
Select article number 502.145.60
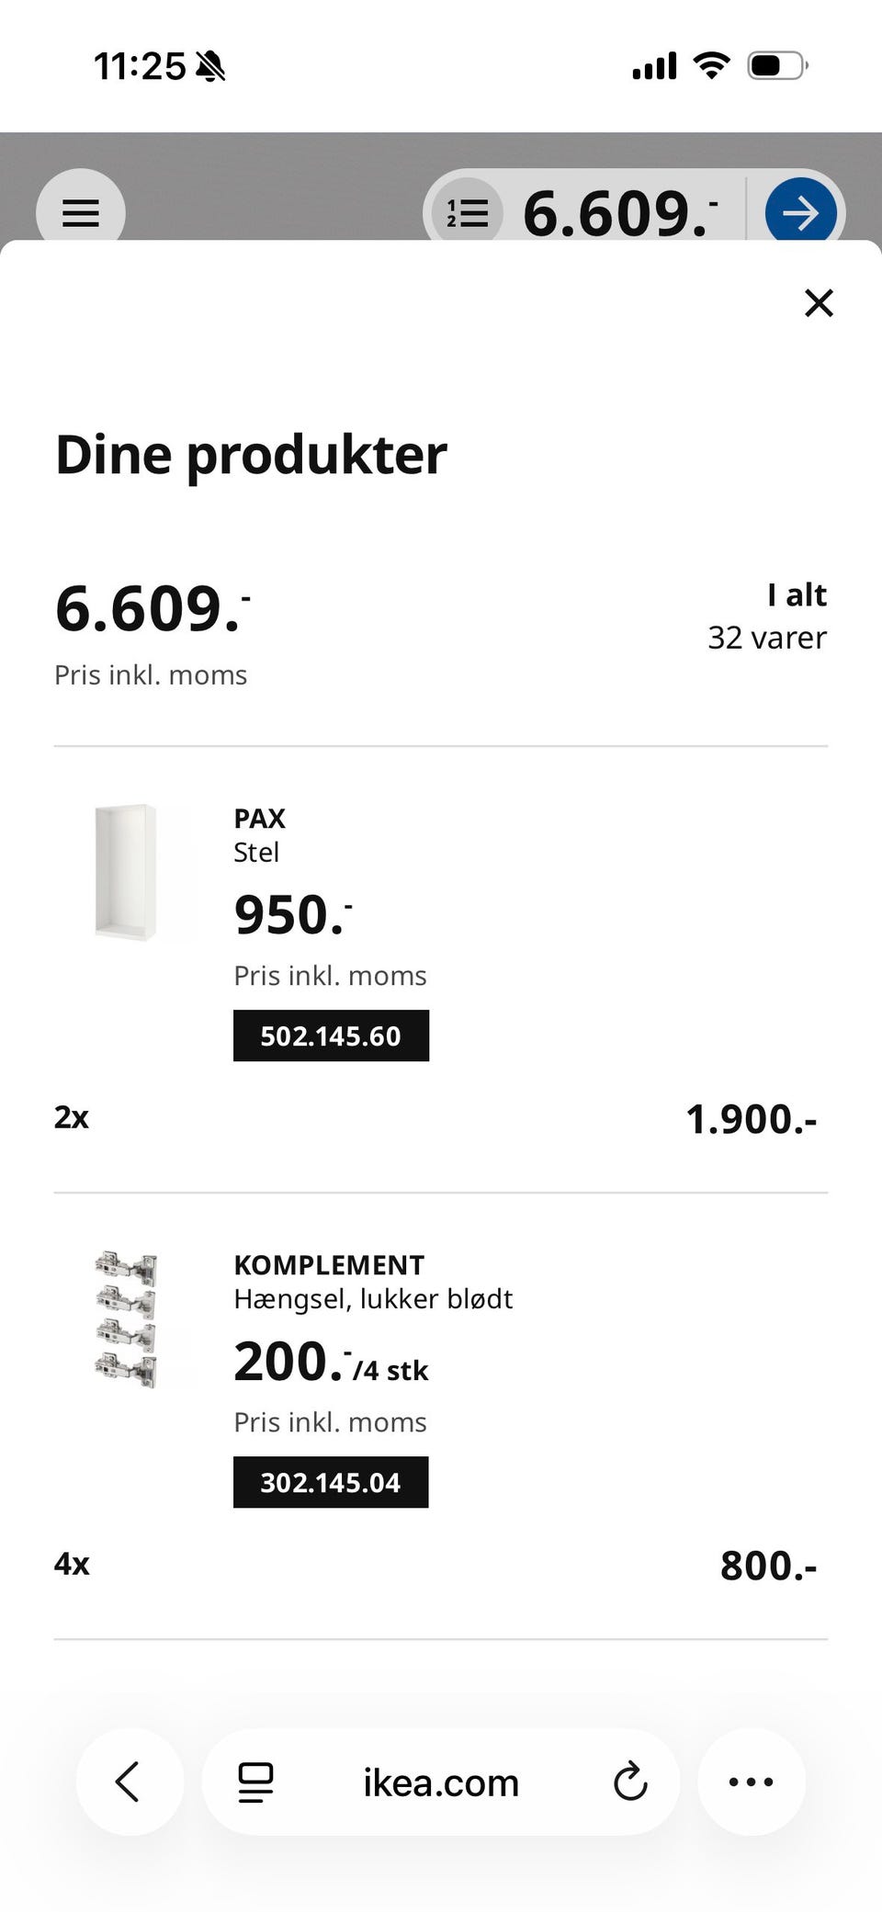[331, 1035]
